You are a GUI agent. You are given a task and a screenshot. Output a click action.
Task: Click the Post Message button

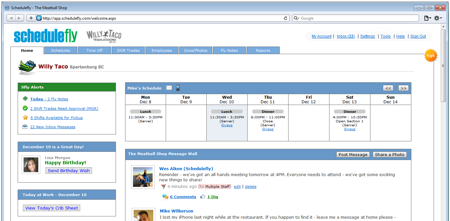pos(353,154)
